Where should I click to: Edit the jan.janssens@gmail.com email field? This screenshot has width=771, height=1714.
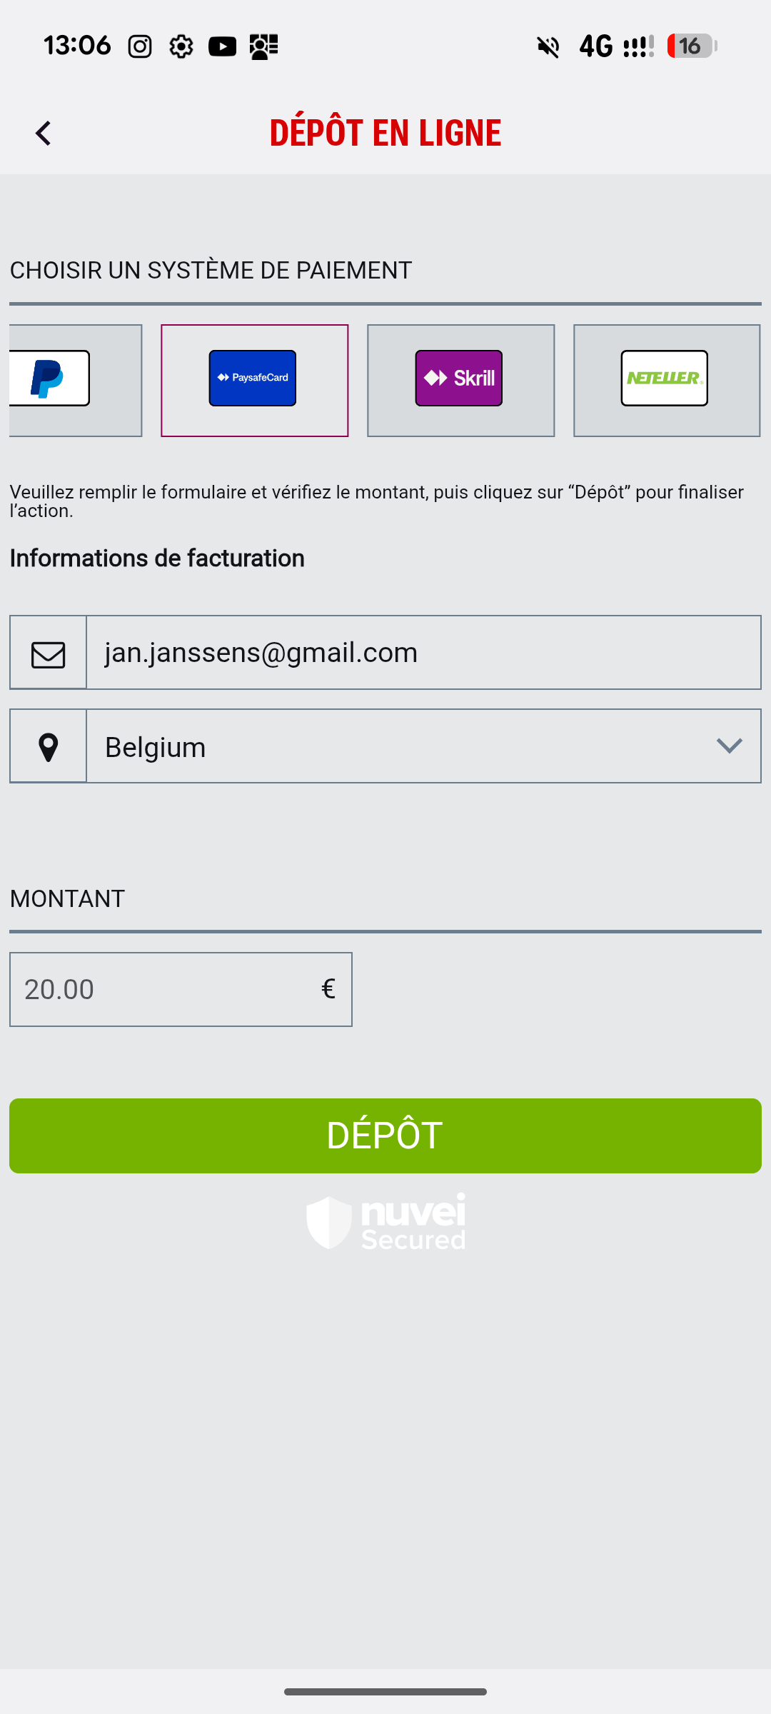[x=423, y=653]
